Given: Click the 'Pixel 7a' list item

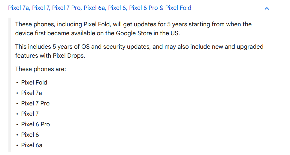Looking at the screenshot, I should pyautogui.click(x=32, y=93).
